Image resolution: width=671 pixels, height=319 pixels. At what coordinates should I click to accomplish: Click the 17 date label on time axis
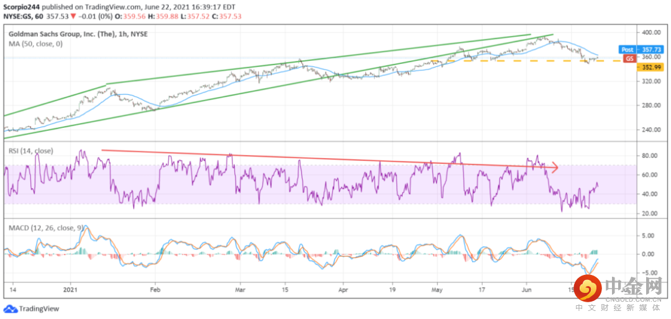482,289
